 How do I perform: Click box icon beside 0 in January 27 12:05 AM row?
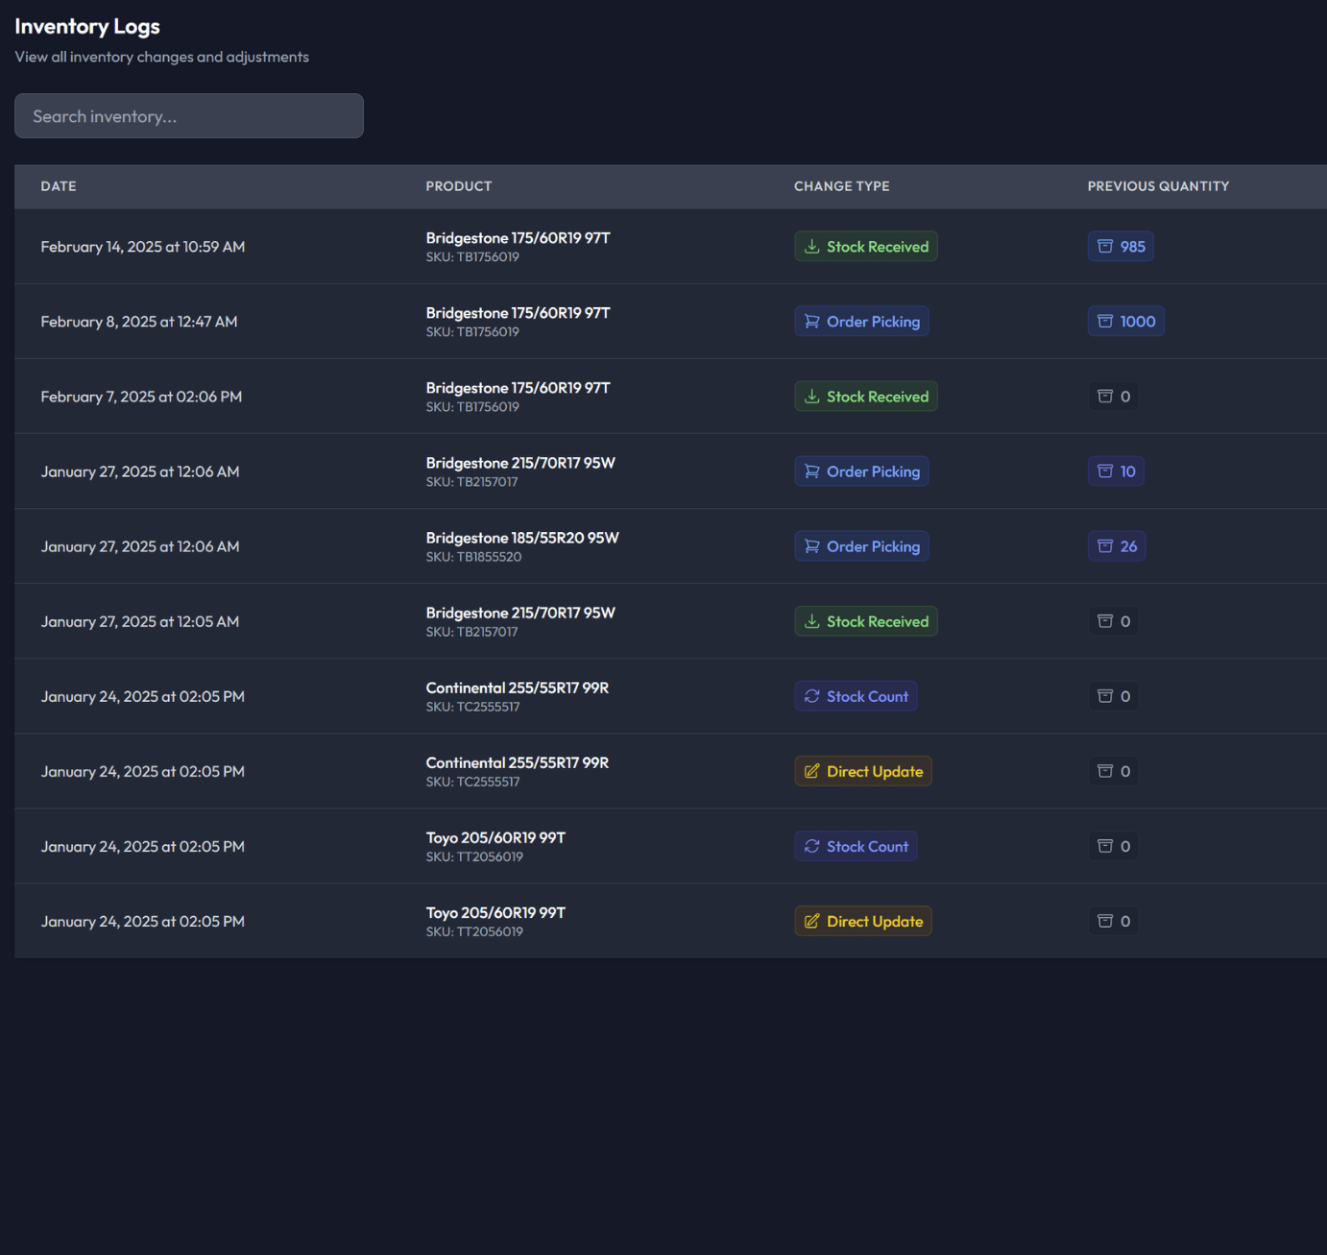1105,621
